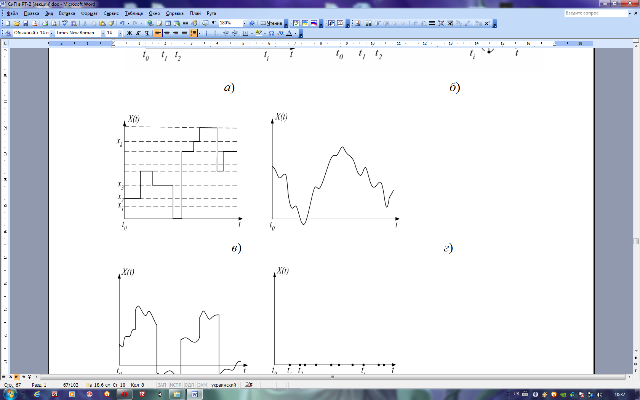This screenshot has height=400, width=640.
Task: Toggle bold formatting (Ж)
Action: click(130, 33)
